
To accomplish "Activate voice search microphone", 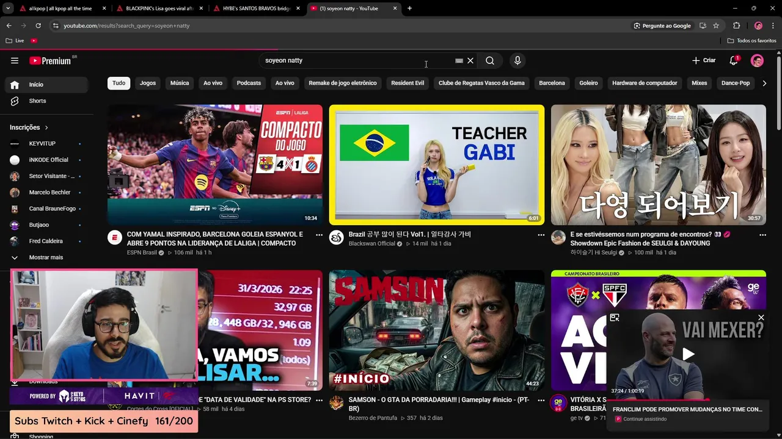I will pyautogui.click(x=517, y=60).
